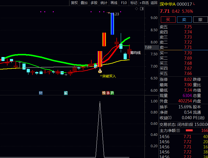Open the 复权 menu
Screen dimensions: 208x158
click(74, 3)
